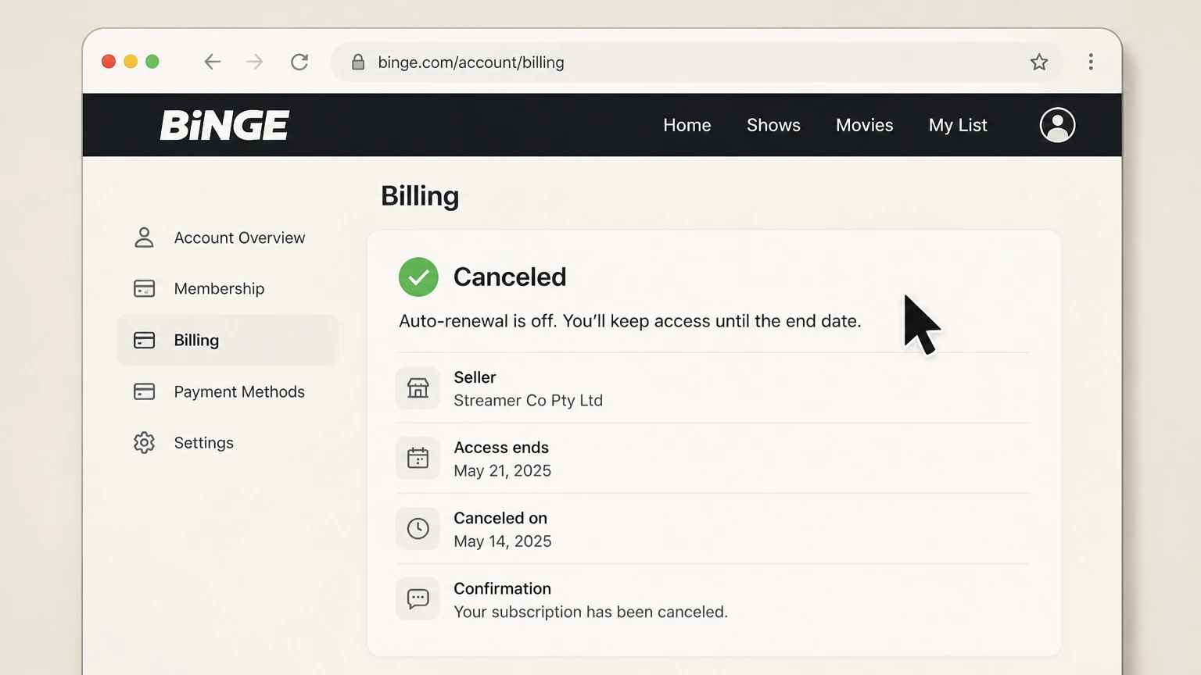Open Account Overview in the sidebar
Image resolution: width=1201 pixels, height=675 pixels.
(228, 237)
